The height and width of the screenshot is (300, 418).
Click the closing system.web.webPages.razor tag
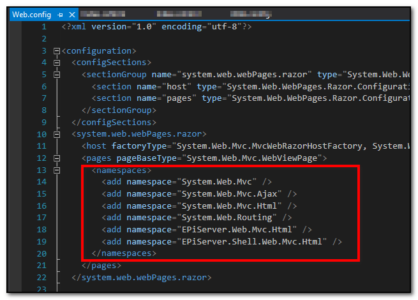[x=141, y=278]
